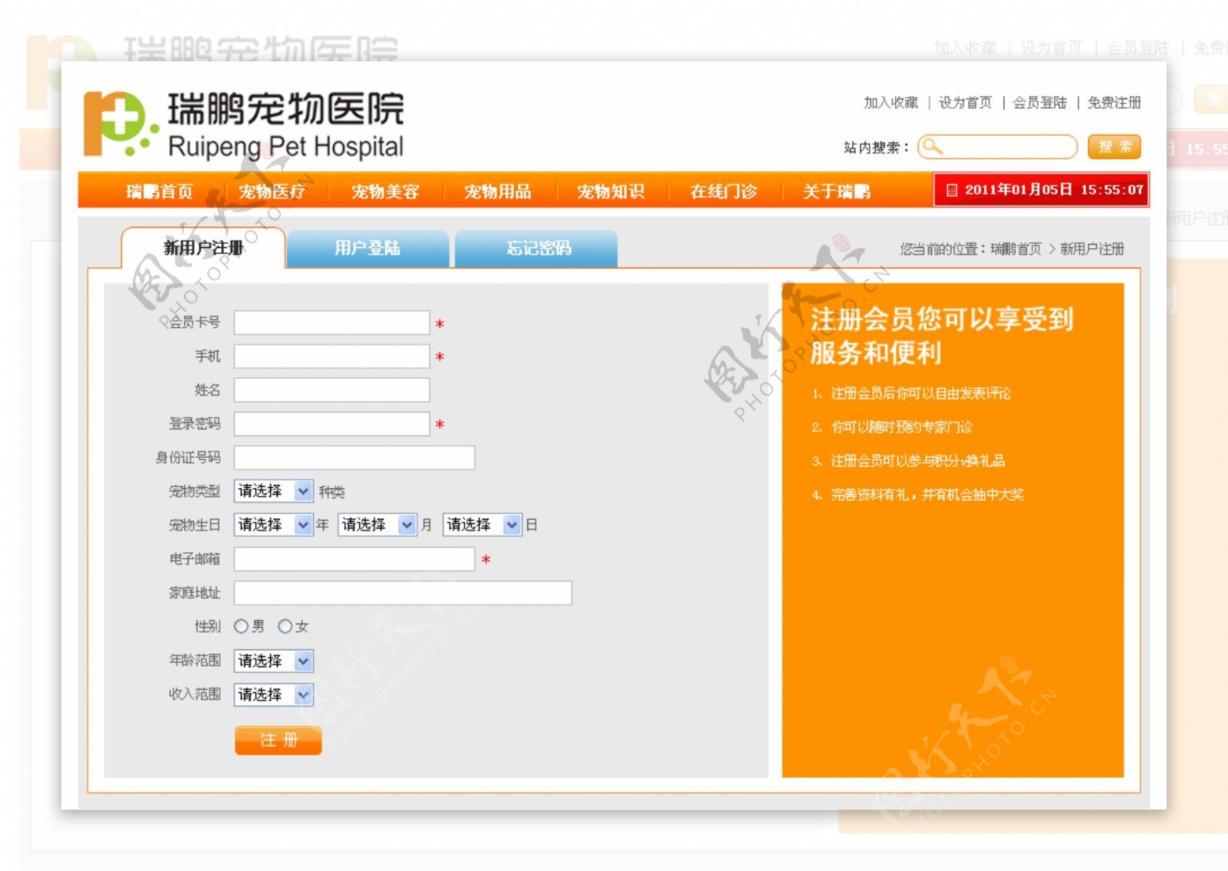Focus the 手机 input field
This screenshot has height=871, width=1228.
pyautogui.click(x=332, y=356)
